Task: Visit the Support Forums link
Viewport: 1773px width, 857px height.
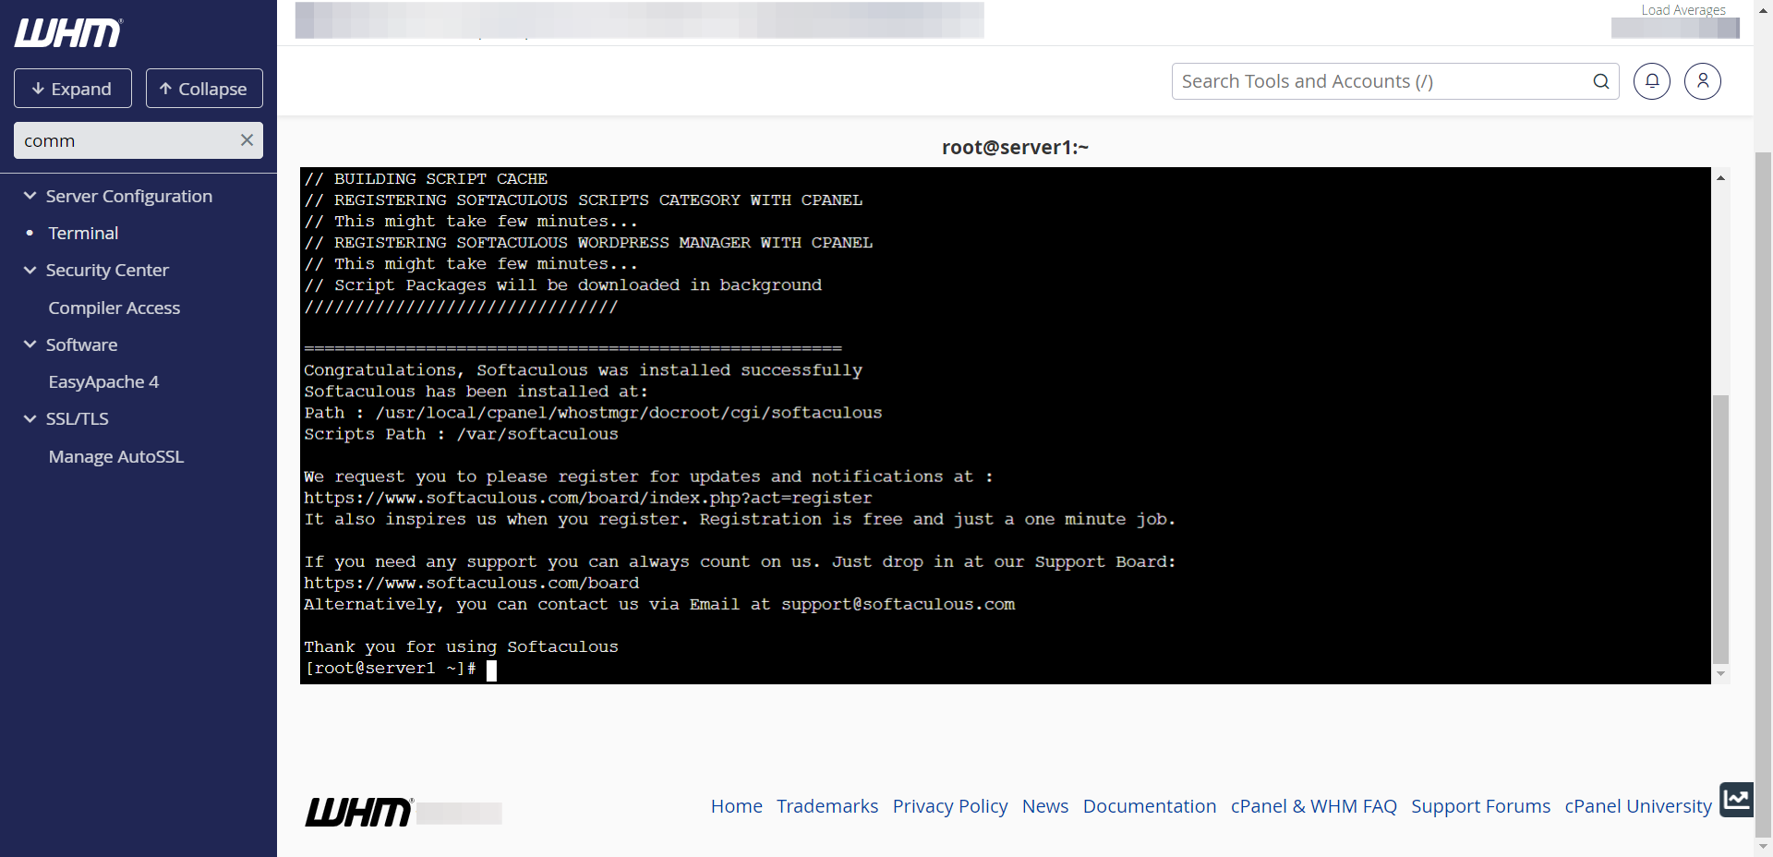Action: 1481,806
